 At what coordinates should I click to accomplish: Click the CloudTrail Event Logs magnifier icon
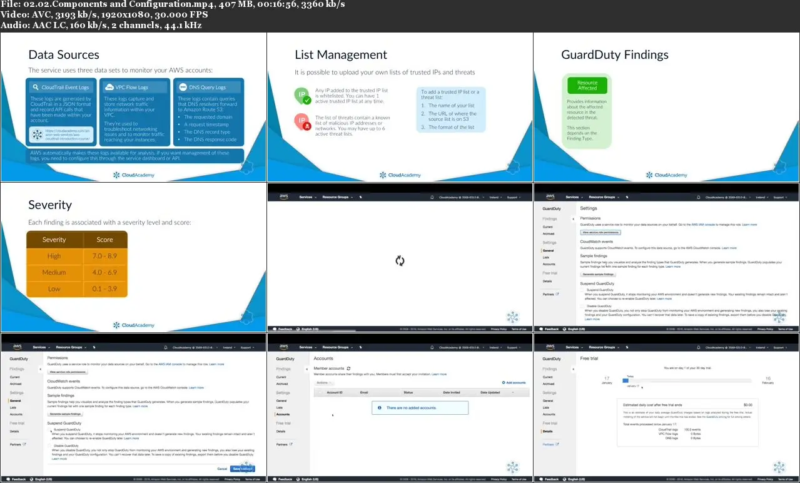(x=36, y=87)
